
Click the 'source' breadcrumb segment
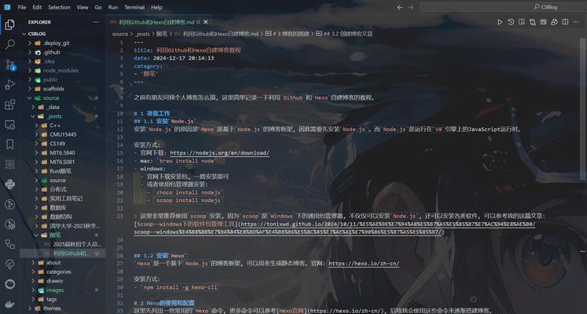pos(120,34)
